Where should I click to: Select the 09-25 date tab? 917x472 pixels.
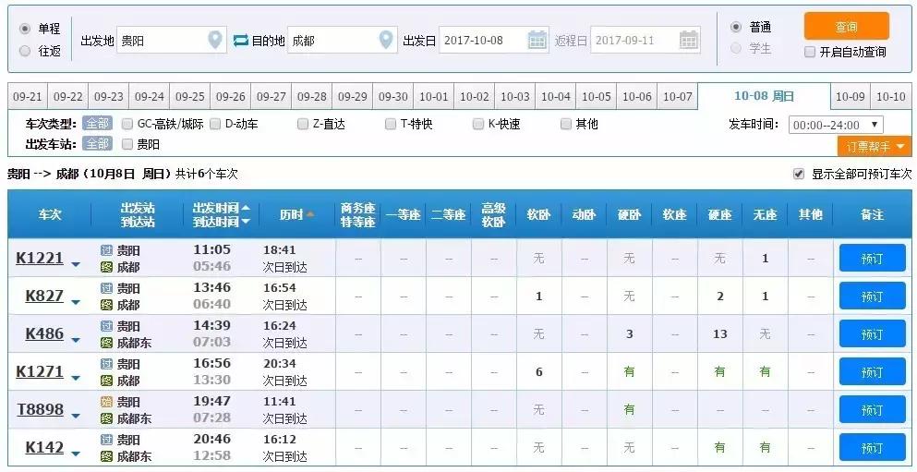click(190, 96)
